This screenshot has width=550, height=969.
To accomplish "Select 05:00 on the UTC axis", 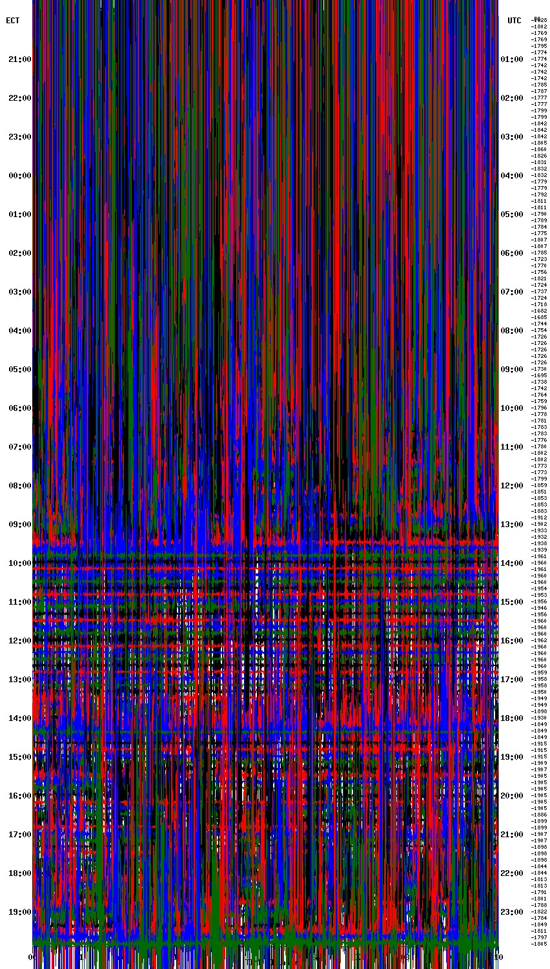I will point(512,214).
